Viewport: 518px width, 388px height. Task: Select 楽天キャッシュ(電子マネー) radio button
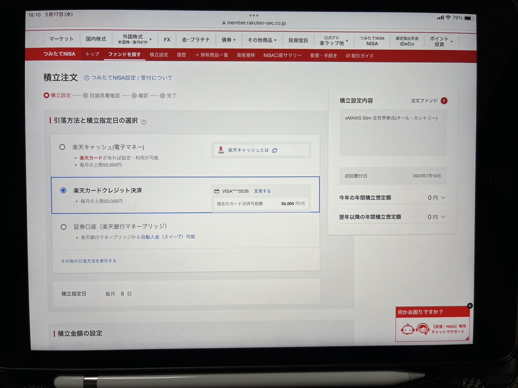(62, 147)
